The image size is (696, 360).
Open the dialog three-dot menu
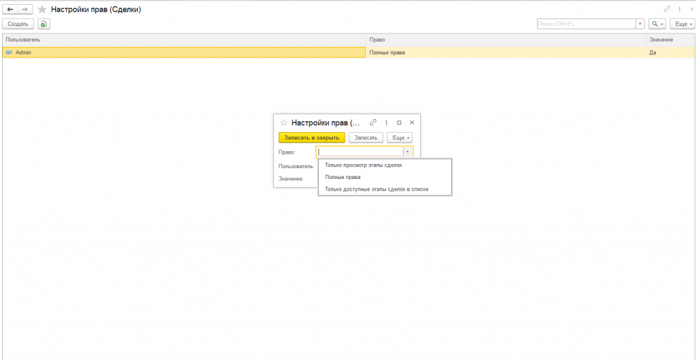tap(386, 122)
